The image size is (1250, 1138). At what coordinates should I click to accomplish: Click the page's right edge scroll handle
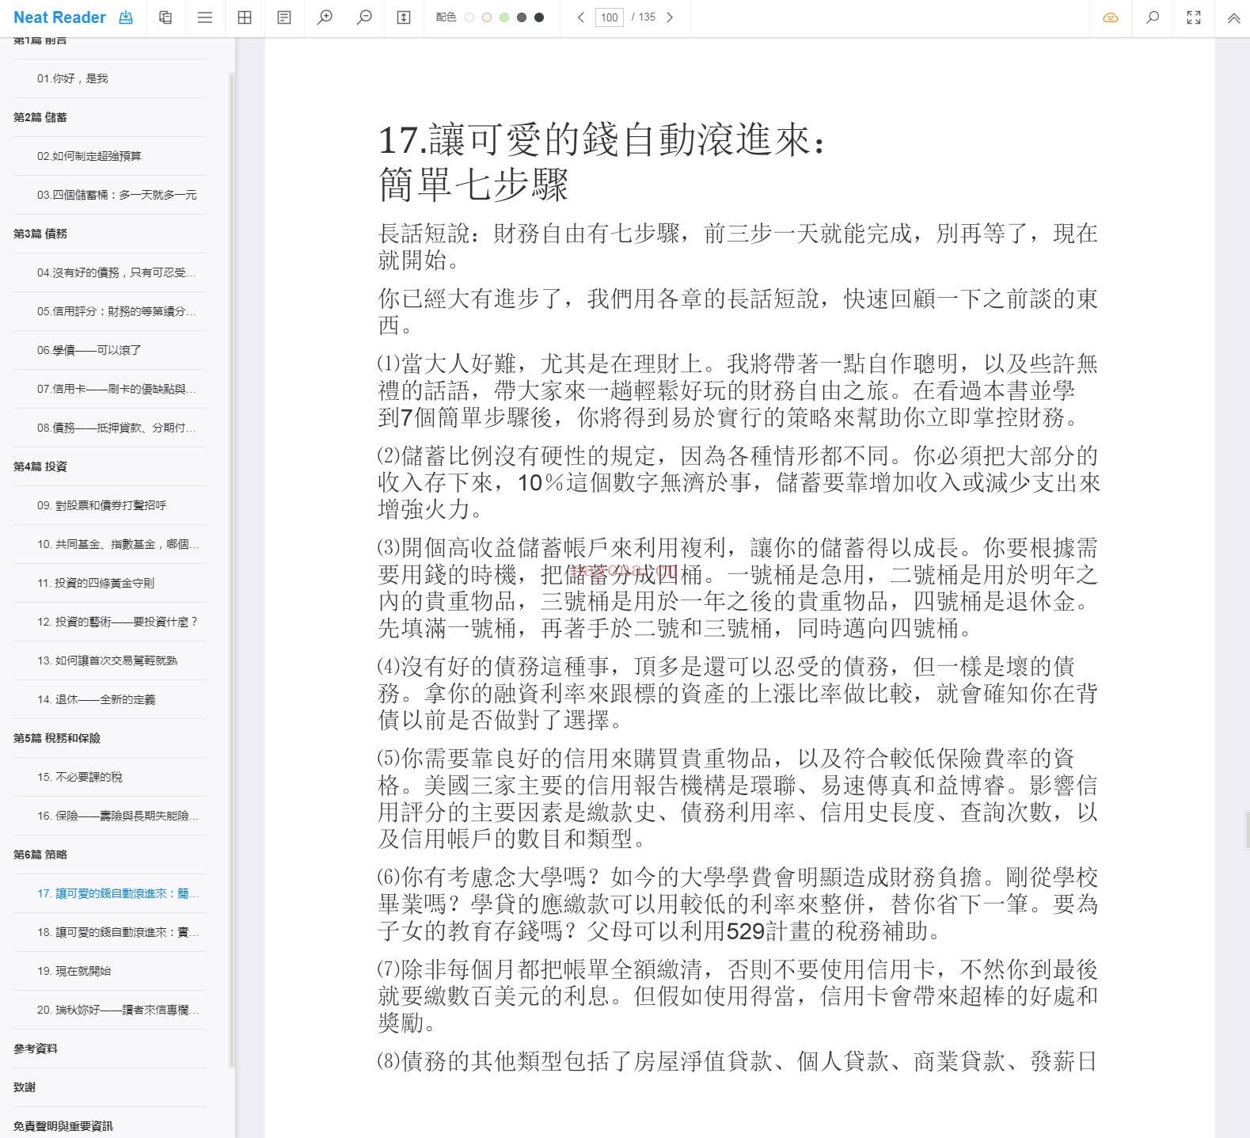[x=1247, y=830]
